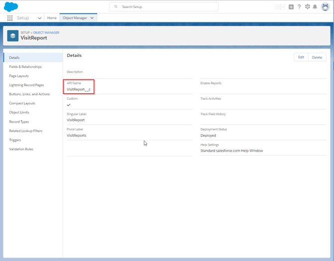Open the Record Types section
Viewport: 334px width, 261px height.
tap(19, 122)
